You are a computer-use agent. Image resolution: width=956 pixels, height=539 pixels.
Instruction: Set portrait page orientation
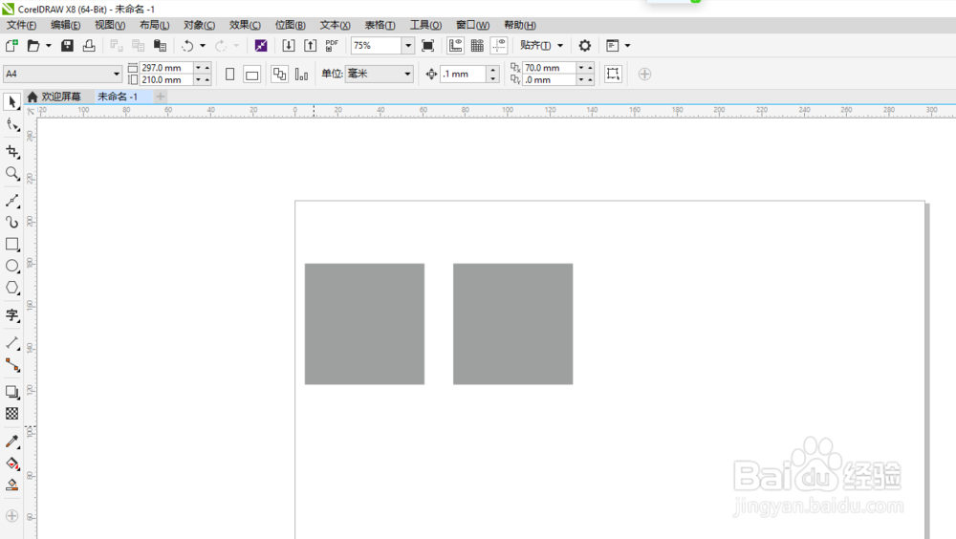(229, 74)
